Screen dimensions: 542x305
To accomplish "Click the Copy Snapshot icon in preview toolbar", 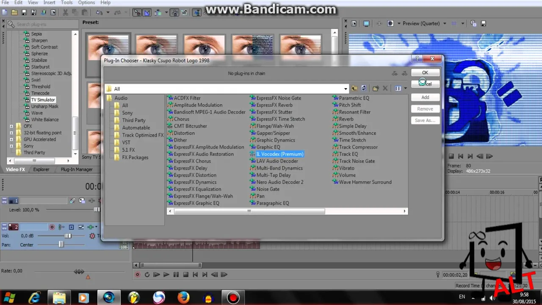I will (473, 24).
